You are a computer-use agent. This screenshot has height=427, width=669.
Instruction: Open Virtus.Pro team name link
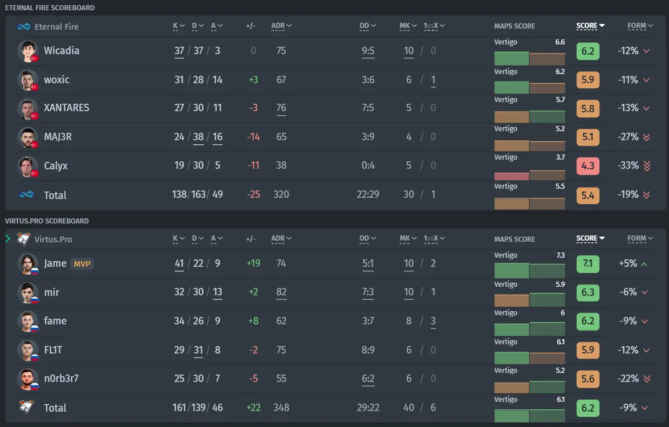pos(54,239)
